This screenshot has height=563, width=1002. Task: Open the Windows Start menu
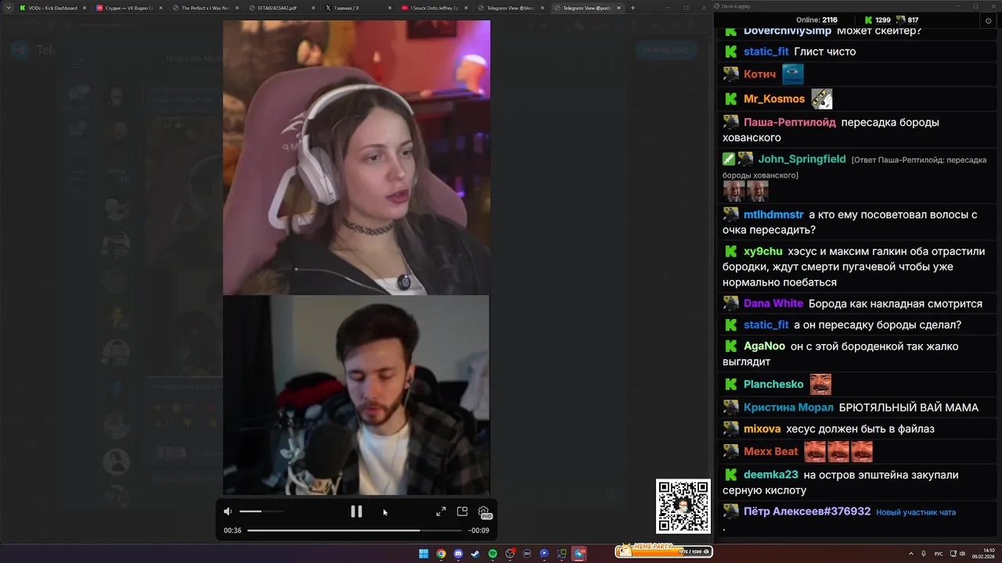(424, 554)
